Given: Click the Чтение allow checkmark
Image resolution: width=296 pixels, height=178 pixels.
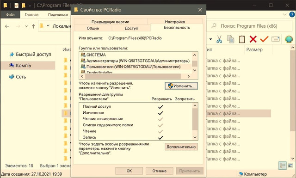Looking at the screenshot, I should (x=160, y=132).
